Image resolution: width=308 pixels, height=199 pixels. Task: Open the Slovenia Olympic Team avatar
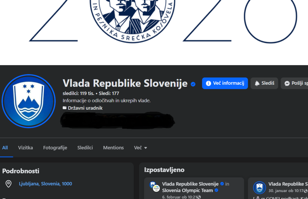click(x=156, y=188)
